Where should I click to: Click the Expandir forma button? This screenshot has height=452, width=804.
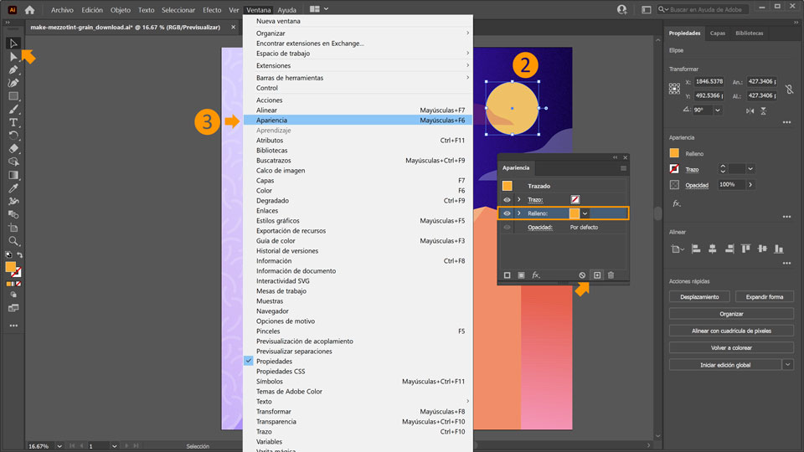point(764,296)
